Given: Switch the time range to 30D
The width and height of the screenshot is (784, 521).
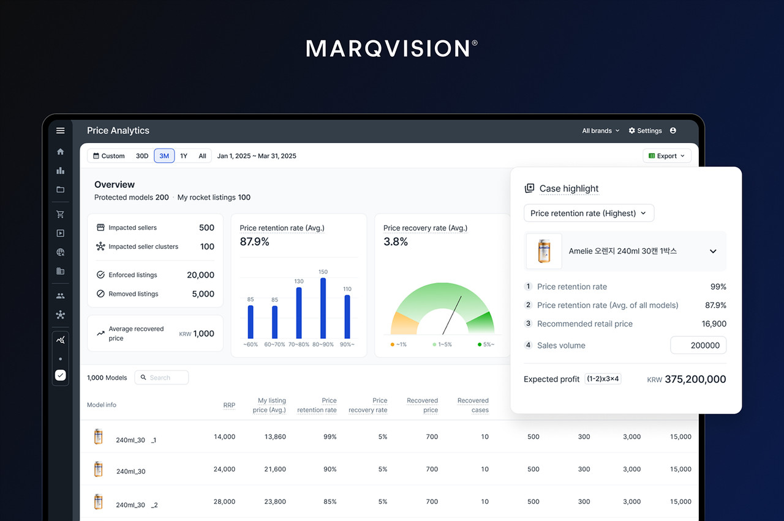Looking at the screenshot, I should tap(142, 156).
